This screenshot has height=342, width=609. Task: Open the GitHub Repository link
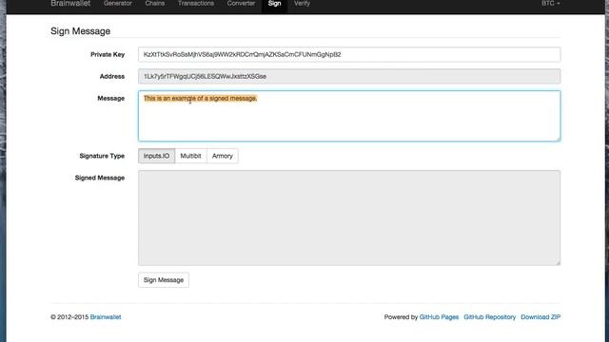pyautogui.click(x=490, y=317)
